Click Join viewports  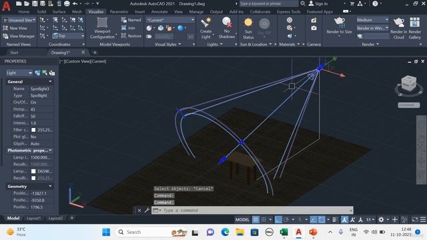[x=128, y=28]
